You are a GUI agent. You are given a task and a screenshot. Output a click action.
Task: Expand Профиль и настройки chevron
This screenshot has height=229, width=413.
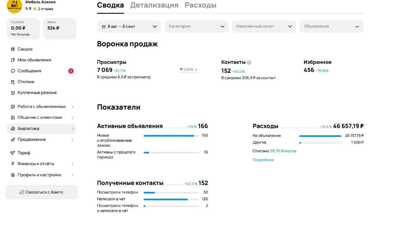73,175
